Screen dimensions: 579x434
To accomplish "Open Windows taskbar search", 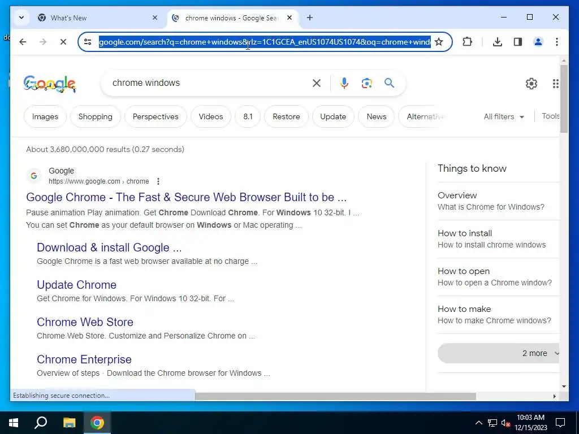I will click(41, 423).
